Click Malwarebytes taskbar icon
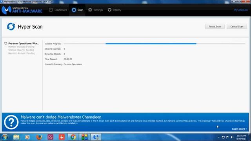The height and width of the screenshot is (141, 251). coord(96,137)
